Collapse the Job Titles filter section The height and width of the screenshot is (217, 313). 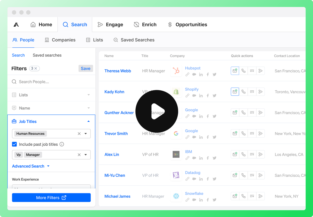click(x=88, y=121)
